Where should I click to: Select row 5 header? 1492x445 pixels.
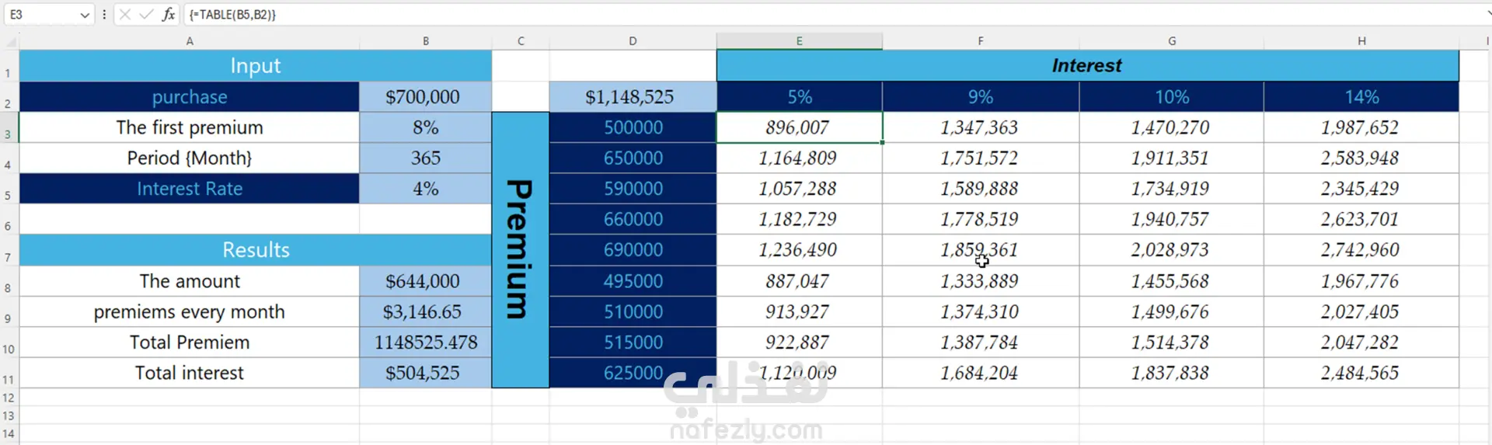point(9,189)
